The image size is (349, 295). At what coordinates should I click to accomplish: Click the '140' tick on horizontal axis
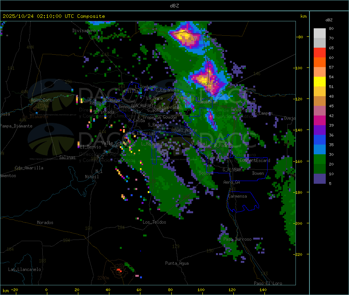263,290
